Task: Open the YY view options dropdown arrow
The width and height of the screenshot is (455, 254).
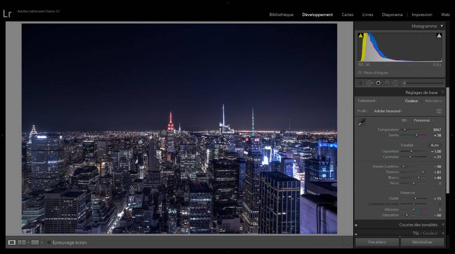Action: 42,242
